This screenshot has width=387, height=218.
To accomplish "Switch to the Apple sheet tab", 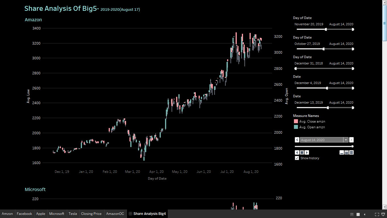I will click(41, 214).
